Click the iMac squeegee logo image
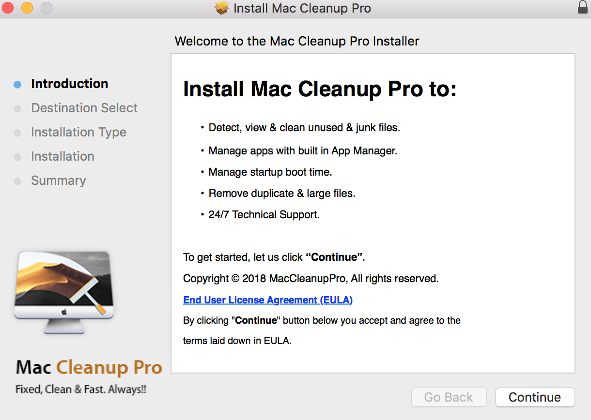The image size is (591, 420). tap(64, 291)
